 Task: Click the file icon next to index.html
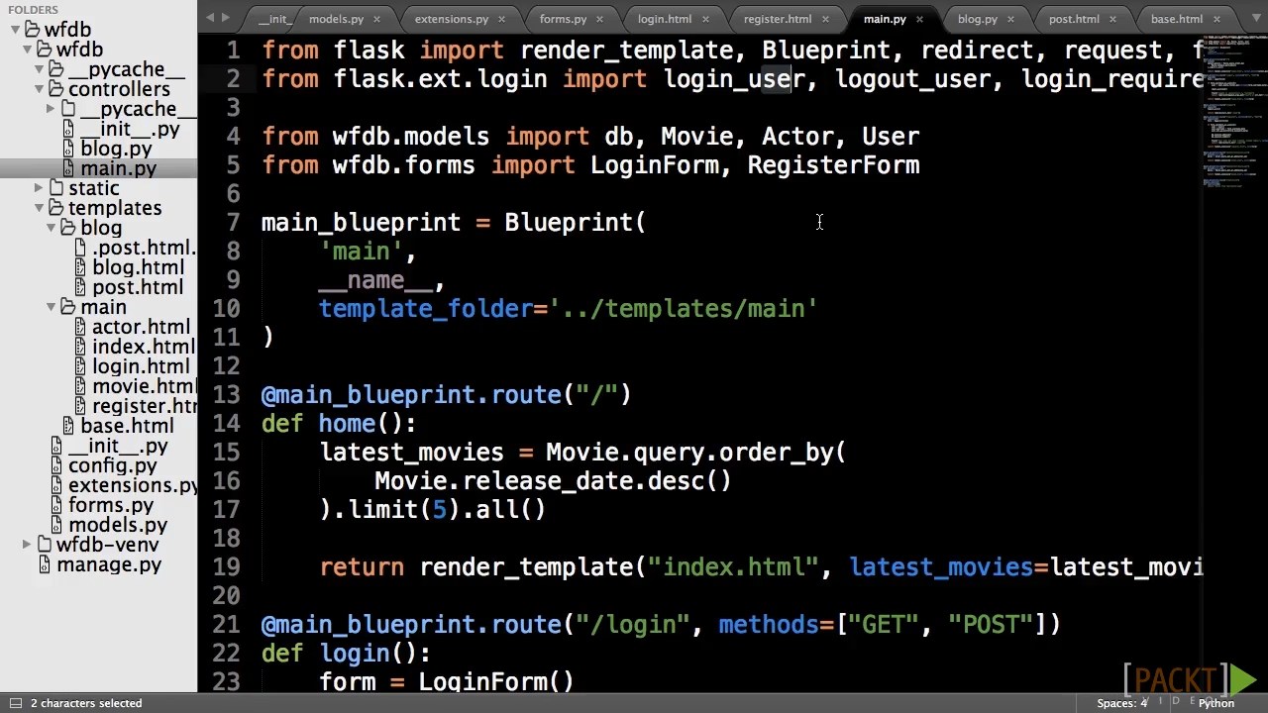click(x=80, y=347)
